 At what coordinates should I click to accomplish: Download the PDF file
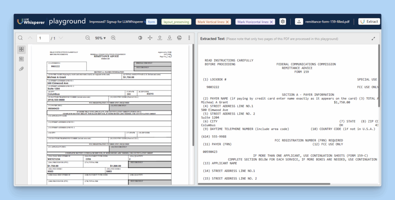point(169,38)
